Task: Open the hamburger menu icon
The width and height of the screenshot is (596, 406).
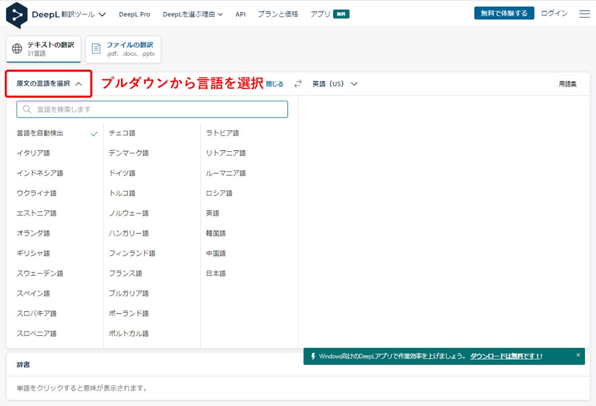Action: coord(584,14)
